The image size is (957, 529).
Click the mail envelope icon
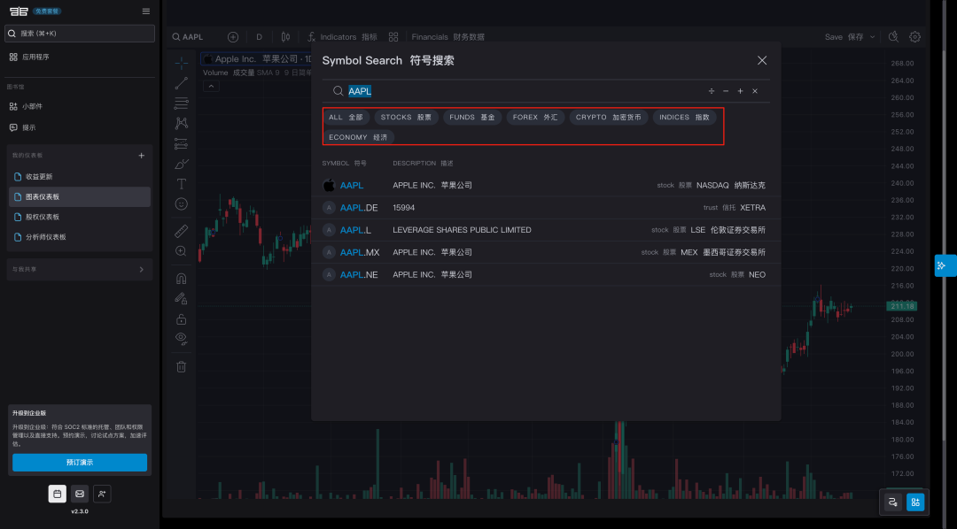point(80,494)
